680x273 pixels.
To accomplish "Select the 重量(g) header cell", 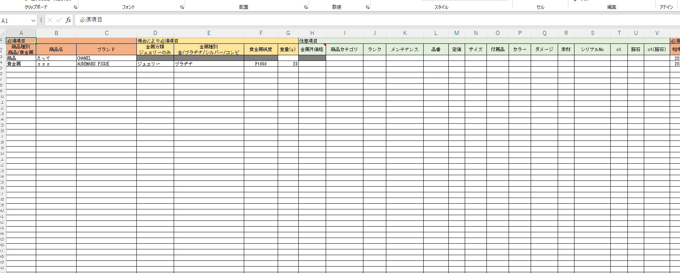I will coord(288,49).
